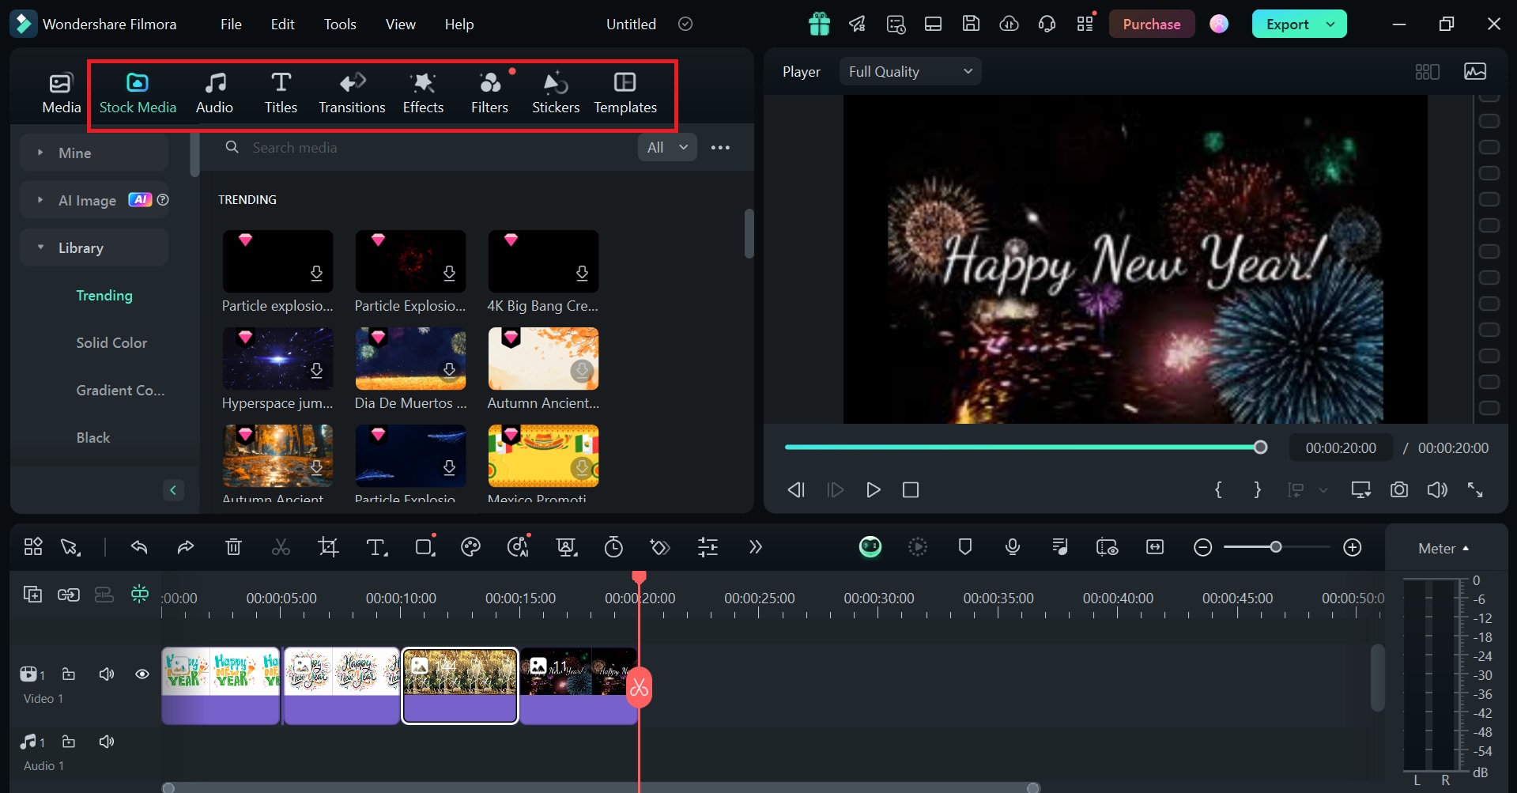Open the Filters tab

pos(489,93)
